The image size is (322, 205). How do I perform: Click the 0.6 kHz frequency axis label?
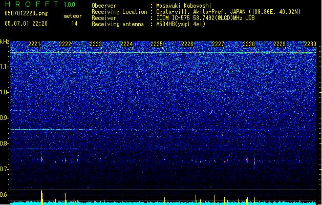(5, 195)
